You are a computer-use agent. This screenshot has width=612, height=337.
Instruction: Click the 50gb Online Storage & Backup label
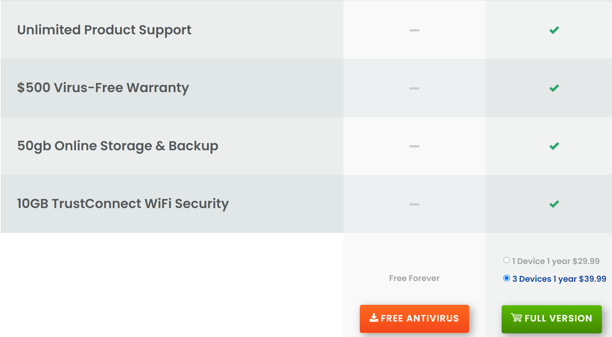click(118, 146)
